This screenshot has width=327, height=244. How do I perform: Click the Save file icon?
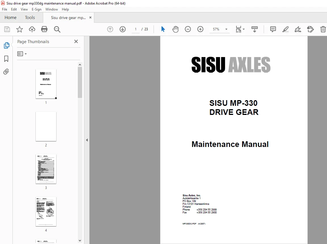(7, 29)
